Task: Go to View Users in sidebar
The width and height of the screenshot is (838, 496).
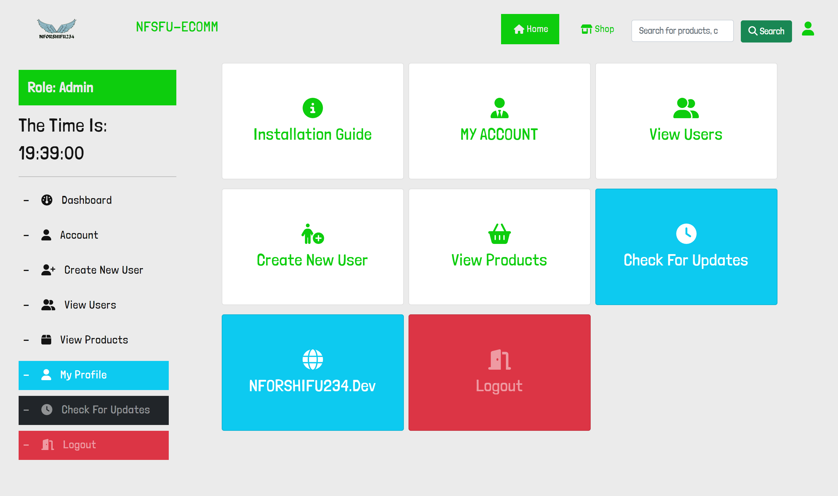Action: (x=90, y=305)
